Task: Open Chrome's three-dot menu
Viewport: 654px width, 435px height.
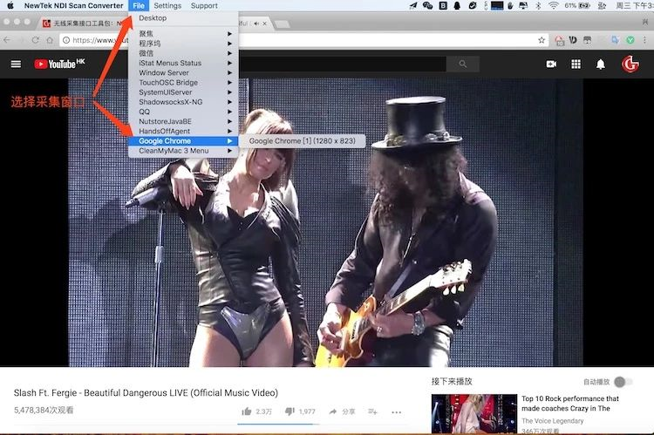Action: pos(645,40)
